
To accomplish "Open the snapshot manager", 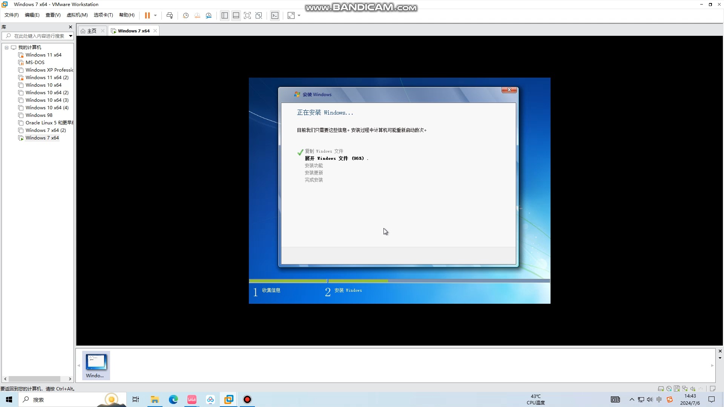I will 209,15.
